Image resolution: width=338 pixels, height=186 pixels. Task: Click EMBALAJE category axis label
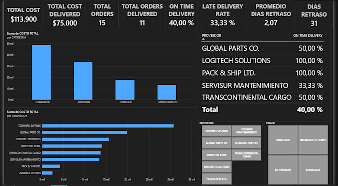(126, 102)
